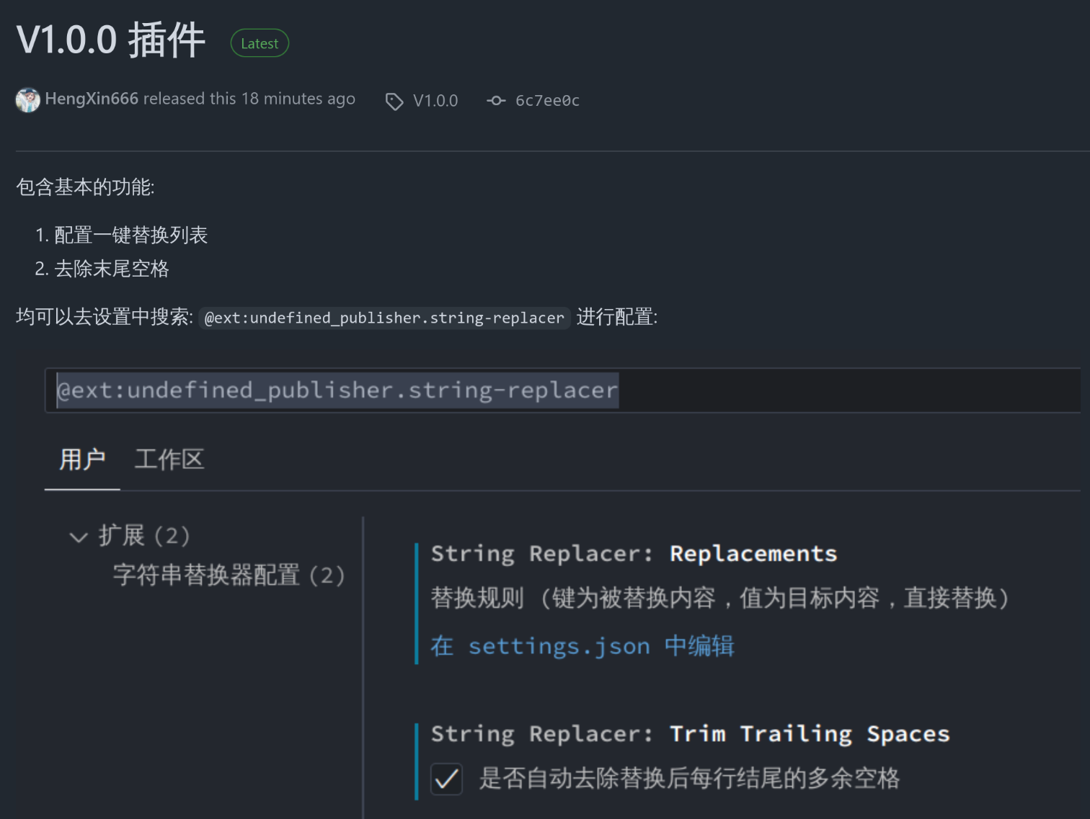Click the tag icon beside V1.0.0
Screen dimensions: 1090x819
click(394, 102)
